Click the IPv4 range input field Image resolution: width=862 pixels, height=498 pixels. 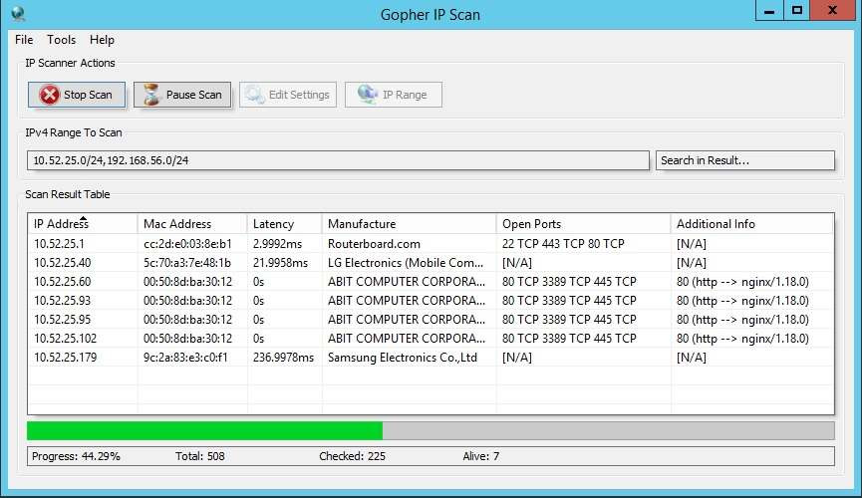click(x=338, y=160)
